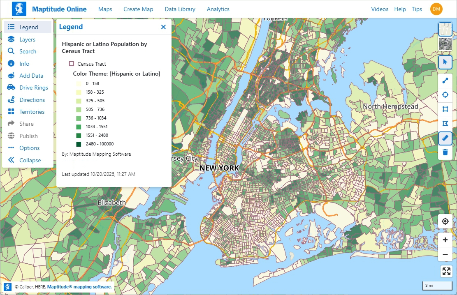Click the 325 - 505 color swatch
Image resolution: width=457 pixels, height=295 pixels.
[79, 101]
